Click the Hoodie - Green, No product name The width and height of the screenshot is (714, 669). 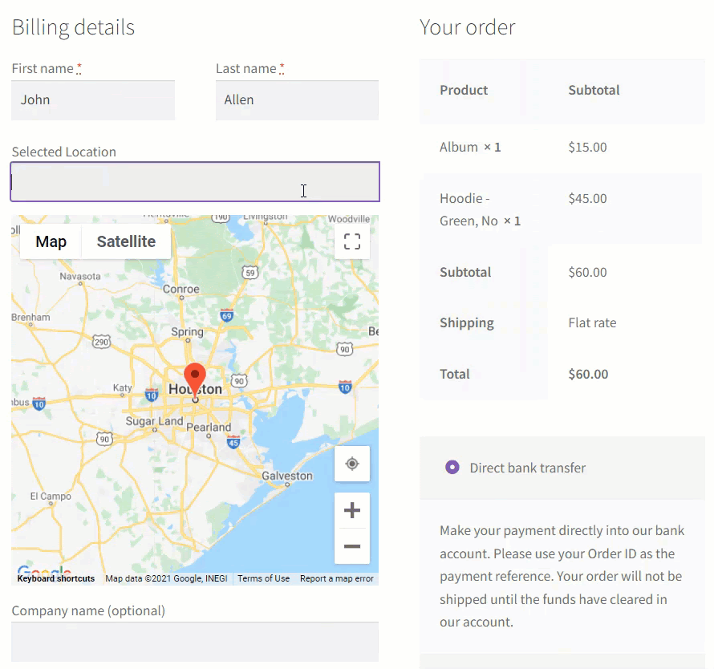[469, 209]
